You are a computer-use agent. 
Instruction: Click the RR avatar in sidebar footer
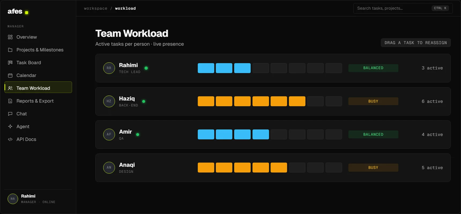coord(13,199)
